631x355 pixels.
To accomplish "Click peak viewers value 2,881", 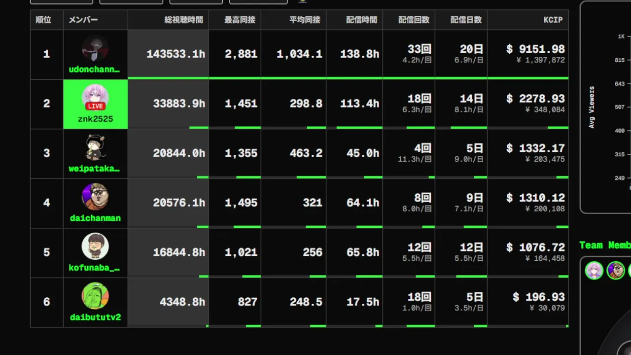I will coord(241,54).
